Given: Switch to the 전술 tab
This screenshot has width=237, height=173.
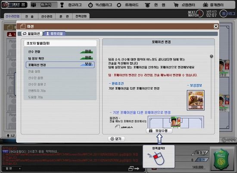Looking at the screenshot, I should 29,16.
